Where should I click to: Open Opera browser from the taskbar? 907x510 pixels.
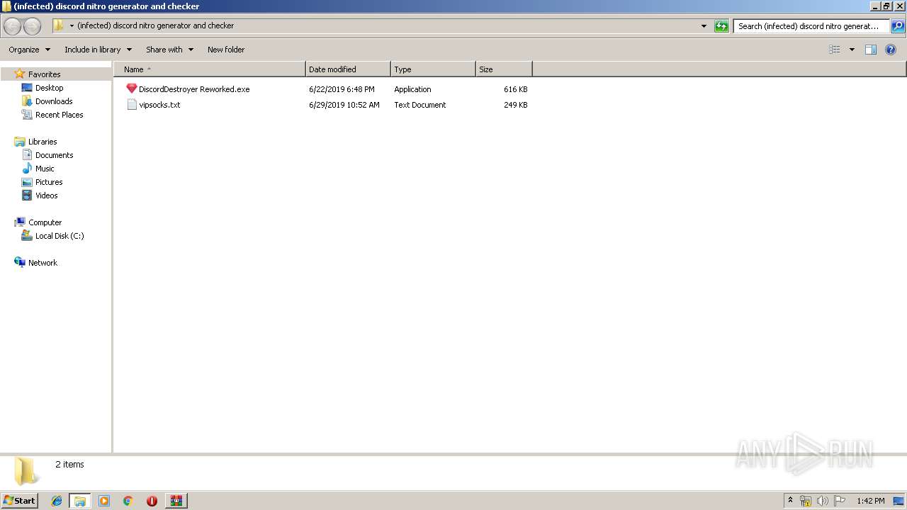tap(152, 501)
